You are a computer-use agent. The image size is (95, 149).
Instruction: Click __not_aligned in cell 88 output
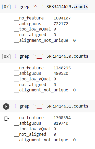30,84
